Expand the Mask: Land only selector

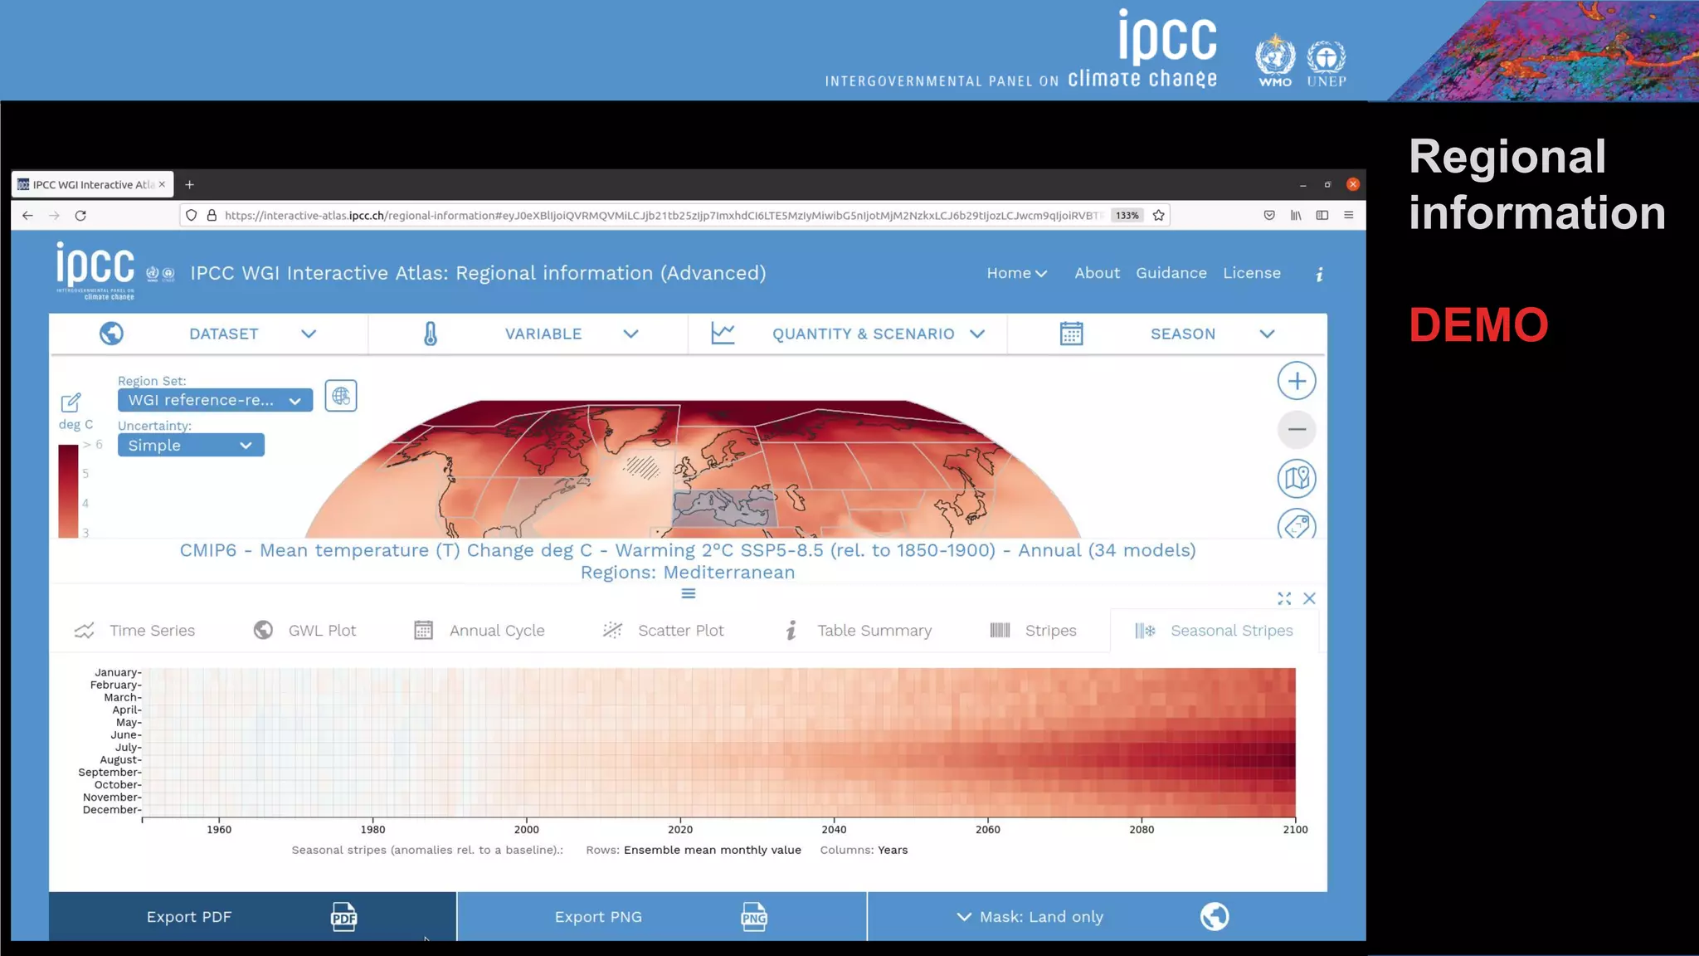(1030, 917)
